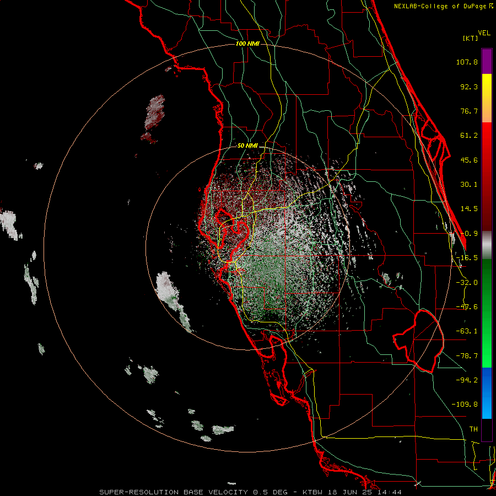Image resolution: width=496 pixels, height=496 pixels.
Task: Click the blue segment of the velocity color bar
Action: click(487, 393)
